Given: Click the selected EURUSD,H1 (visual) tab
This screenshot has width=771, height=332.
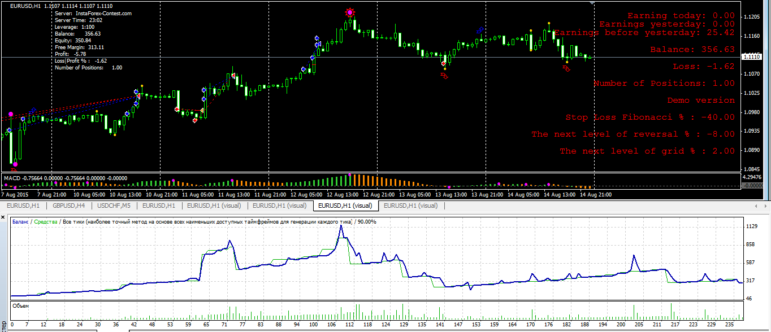Looking at the screenshot, I should 345,206.
